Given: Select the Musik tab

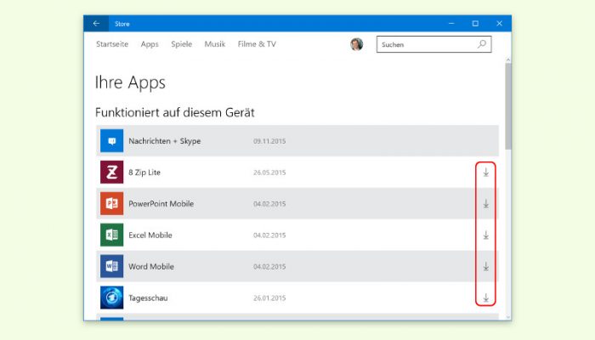Looking at the screenshot, I should coord(215,44).
